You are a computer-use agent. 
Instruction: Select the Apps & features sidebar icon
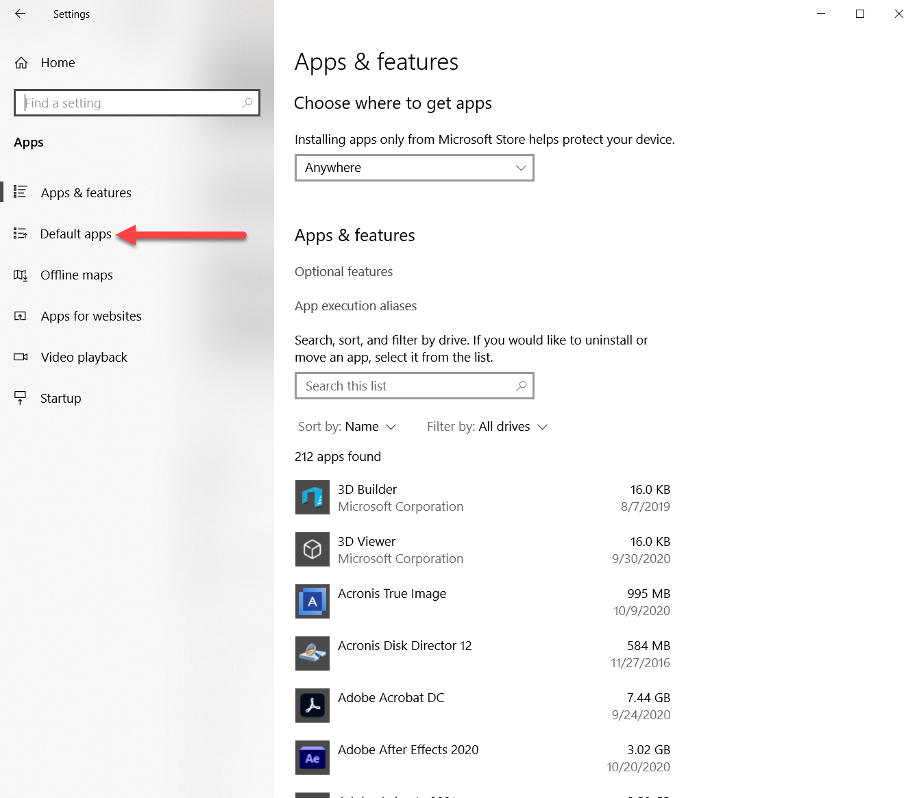[21, 192]
